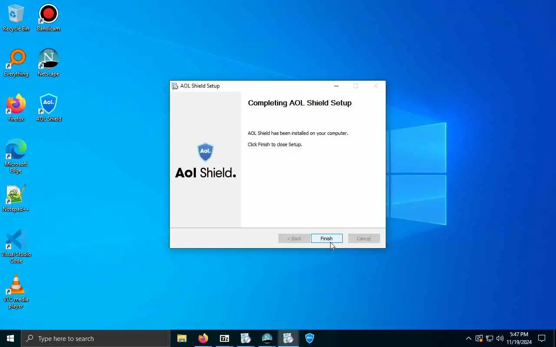The width and height of the screenshot is (556, 347).
Task: Select the Visual Studio Code desktop shortcut
Action: point(16,246)
